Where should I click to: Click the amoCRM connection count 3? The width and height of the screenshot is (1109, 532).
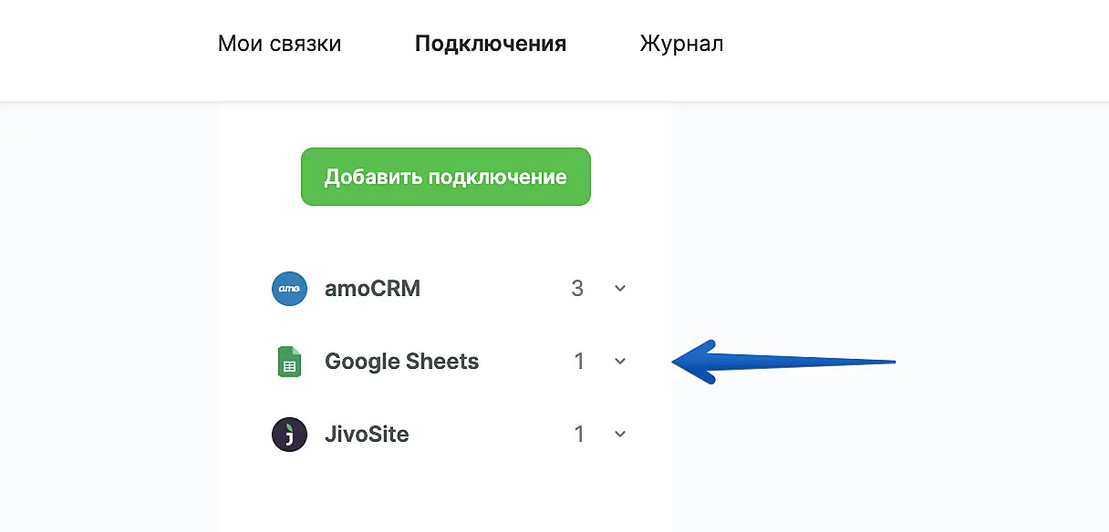(577, 289)
